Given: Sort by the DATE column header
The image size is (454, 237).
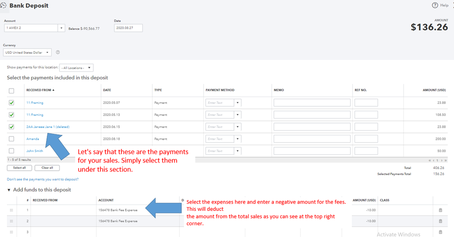Looking at the screenshot, I should coord(107,90).
